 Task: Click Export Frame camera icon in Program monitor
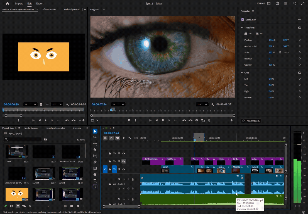point(197,120)
